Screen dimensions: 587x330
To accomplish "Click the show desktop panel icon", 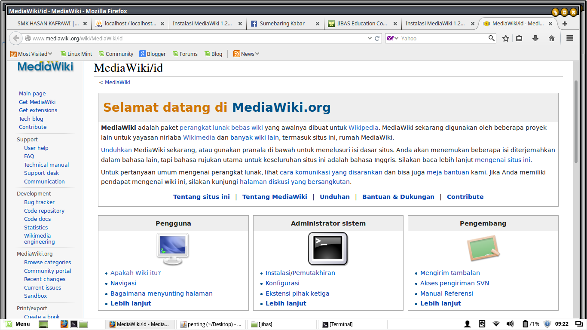I will click(x=43, y=324).
